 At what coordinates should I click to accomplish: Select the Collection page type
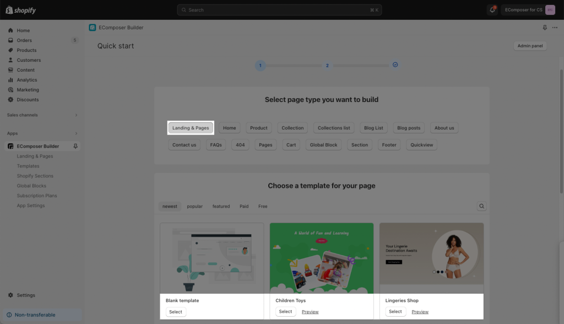coord(292,128)
